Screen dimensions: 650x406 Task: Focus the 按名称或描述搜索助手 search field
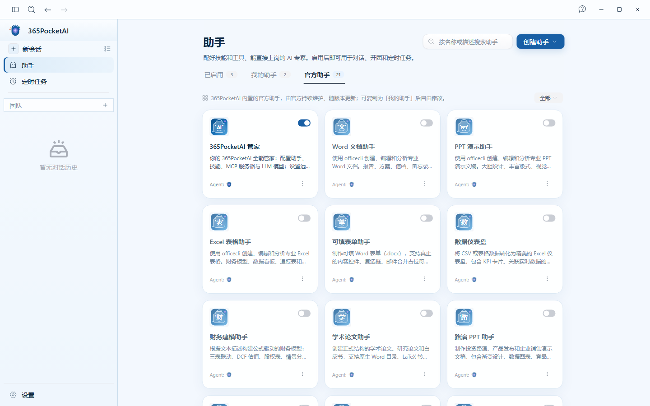[468, 42]
